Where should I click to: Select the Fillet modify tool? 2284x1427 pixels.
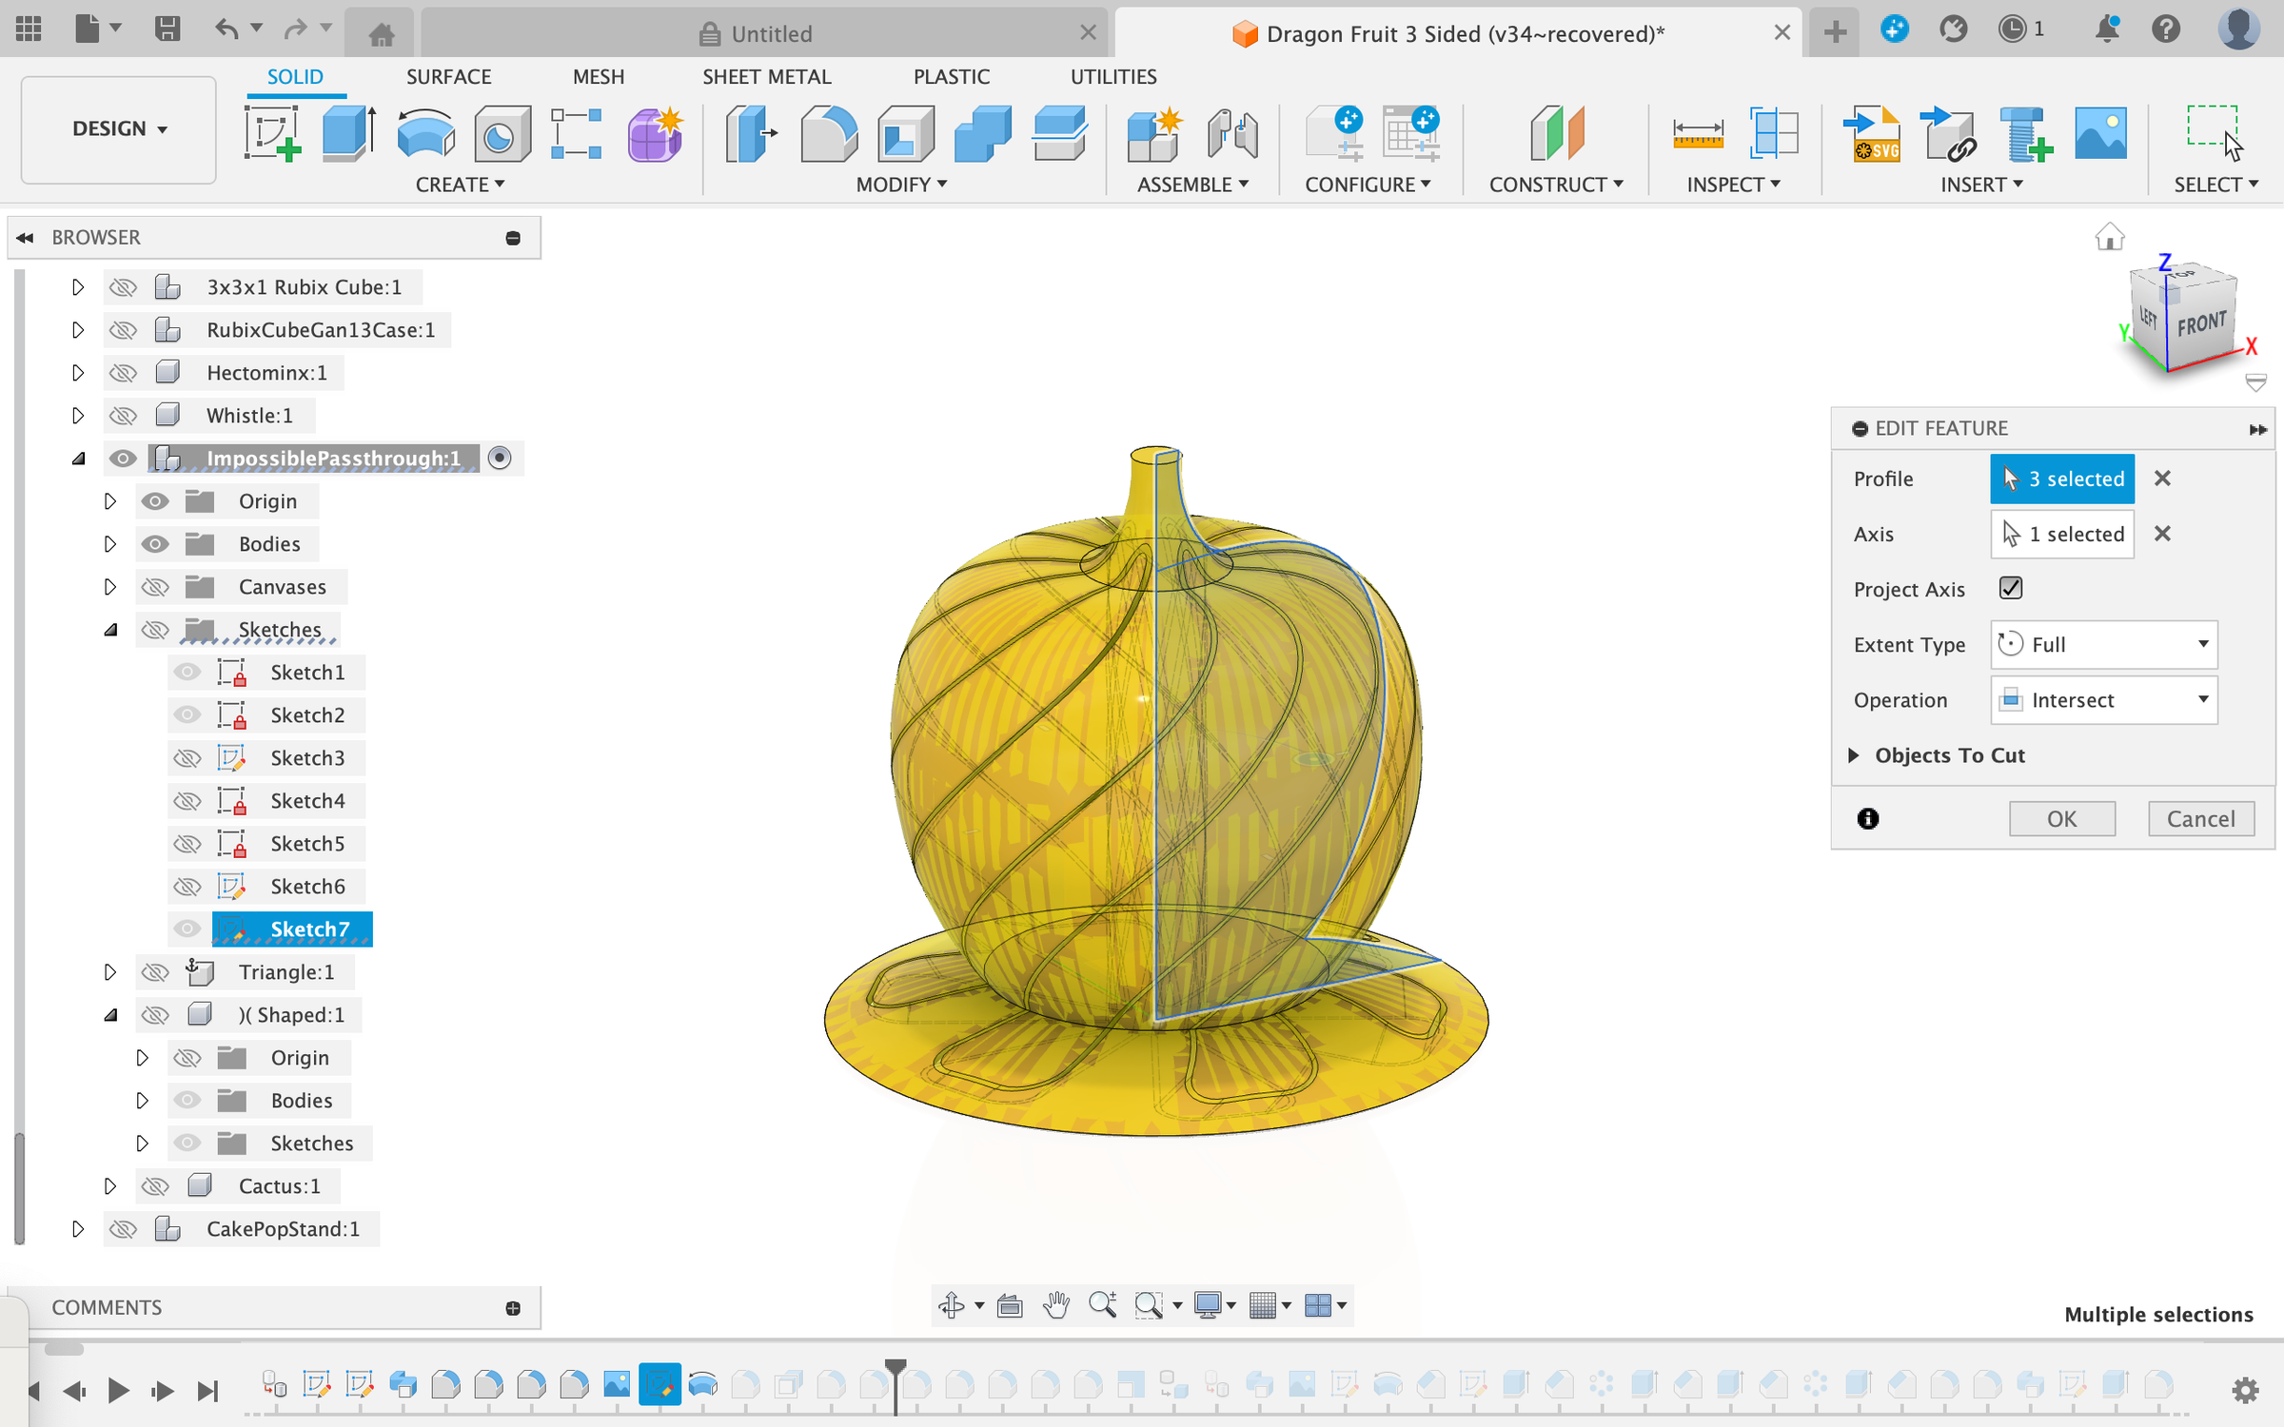click(828, 133)
